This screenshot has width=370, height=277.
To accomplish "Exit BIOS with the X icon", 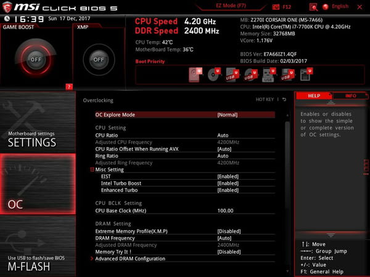I will (360, 7).
